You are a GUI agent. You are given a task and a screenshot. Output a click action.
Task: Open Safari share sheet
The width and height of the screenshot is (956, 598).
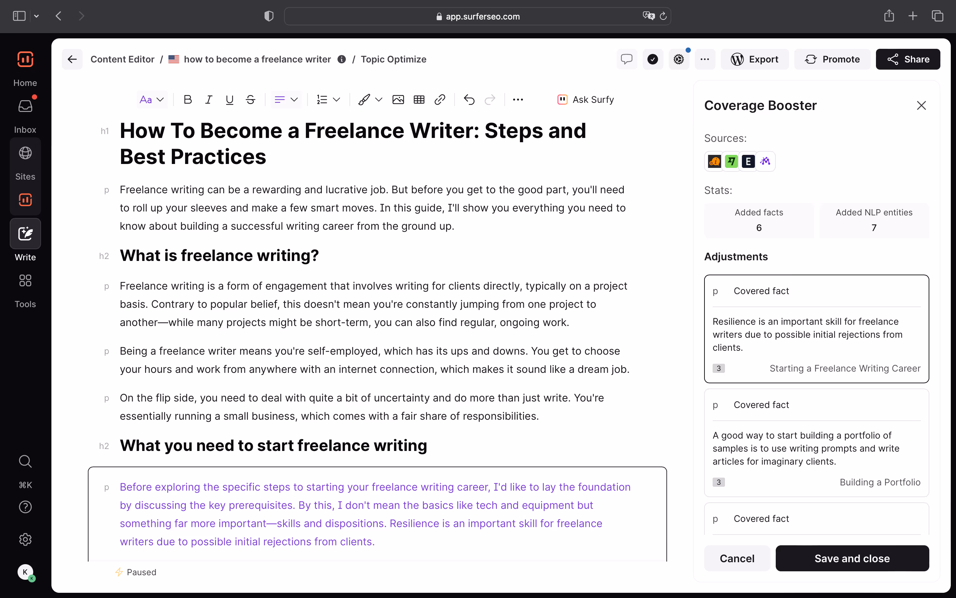pyautogui.click(x=889, y=16)
